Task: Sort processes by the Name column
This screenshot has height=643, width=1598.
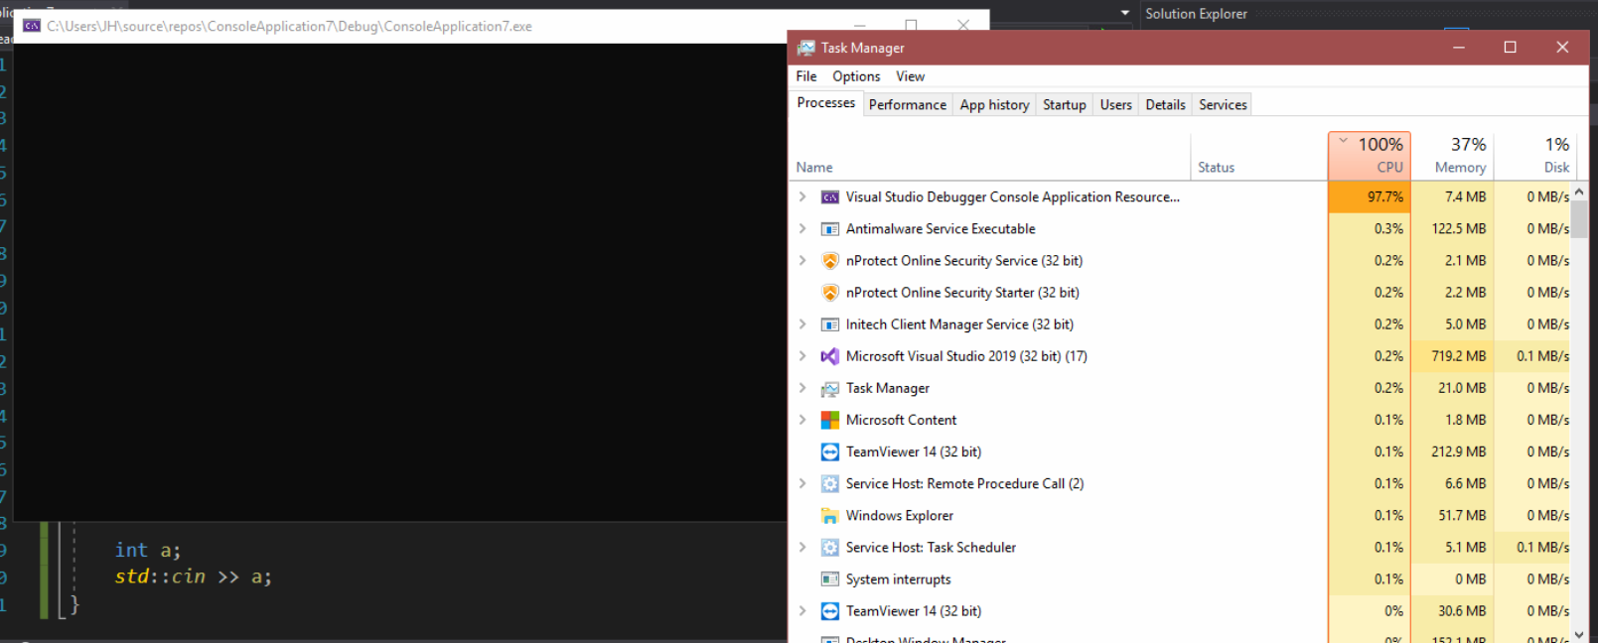Action: coord(990,156)
